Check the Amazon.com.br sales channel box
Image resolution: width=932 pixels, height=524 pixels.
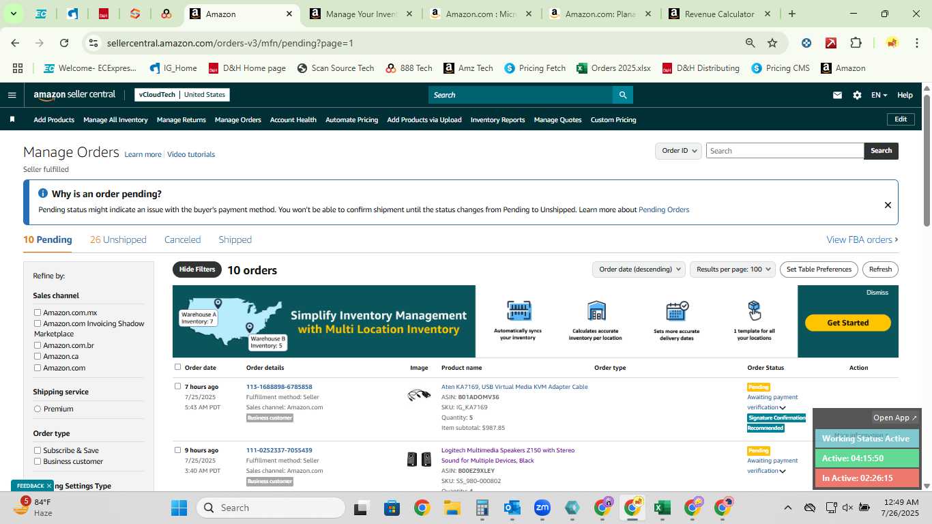pyautogui.click(x=38, y=345)
